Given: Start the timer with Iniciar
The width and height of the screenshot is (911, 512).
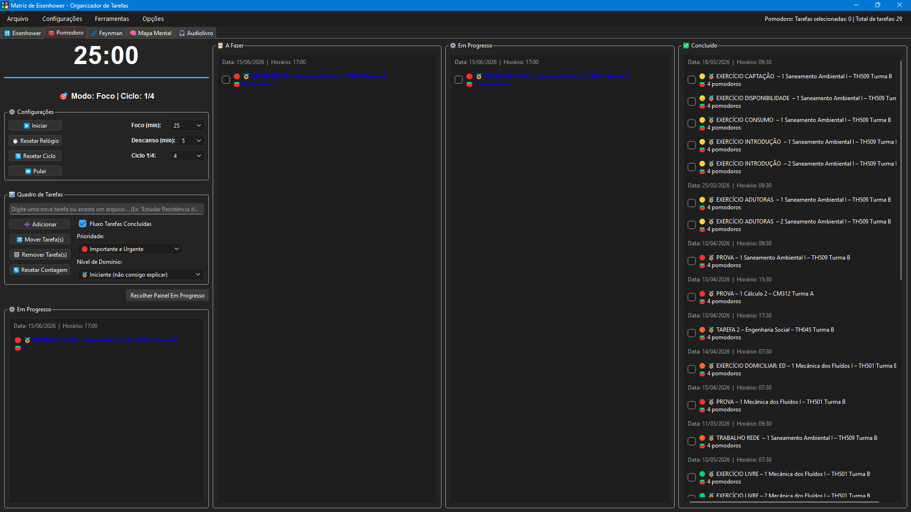Looking at the screenshot, I should pos(35,125).
